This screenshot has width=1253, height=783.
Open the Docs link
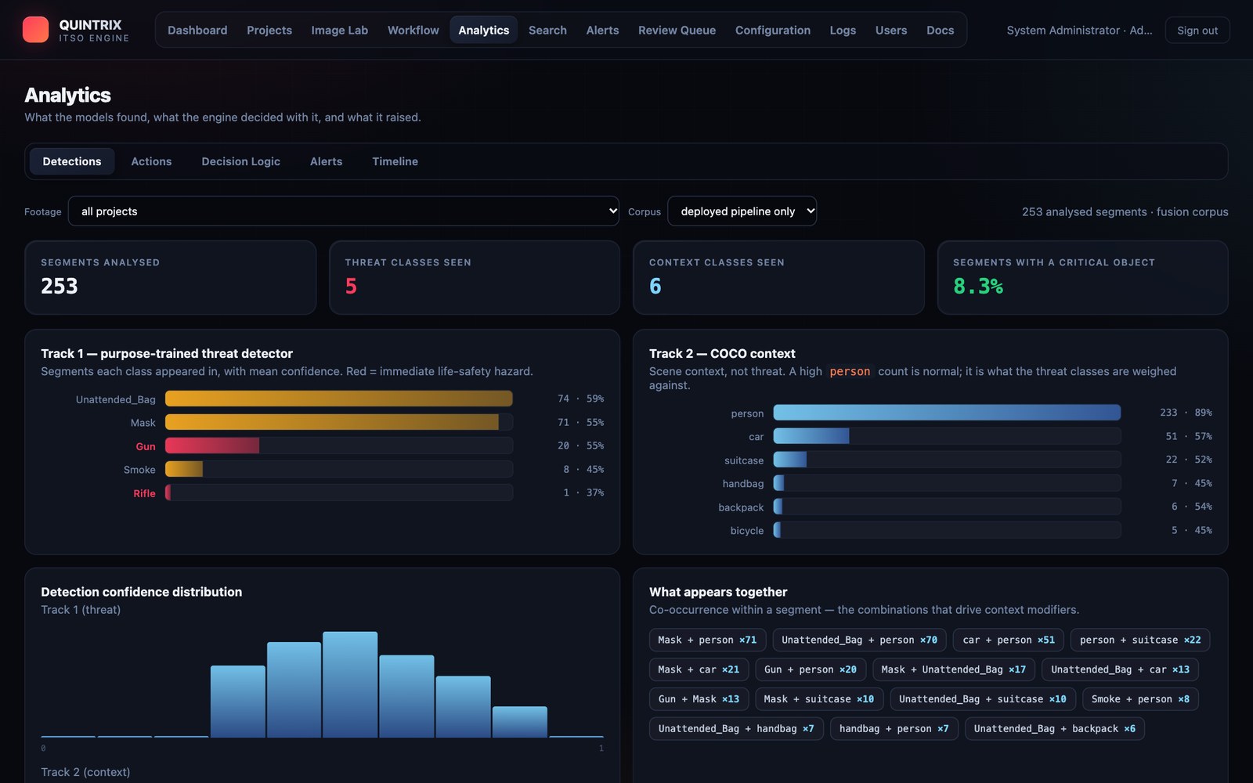click(940, 30)
